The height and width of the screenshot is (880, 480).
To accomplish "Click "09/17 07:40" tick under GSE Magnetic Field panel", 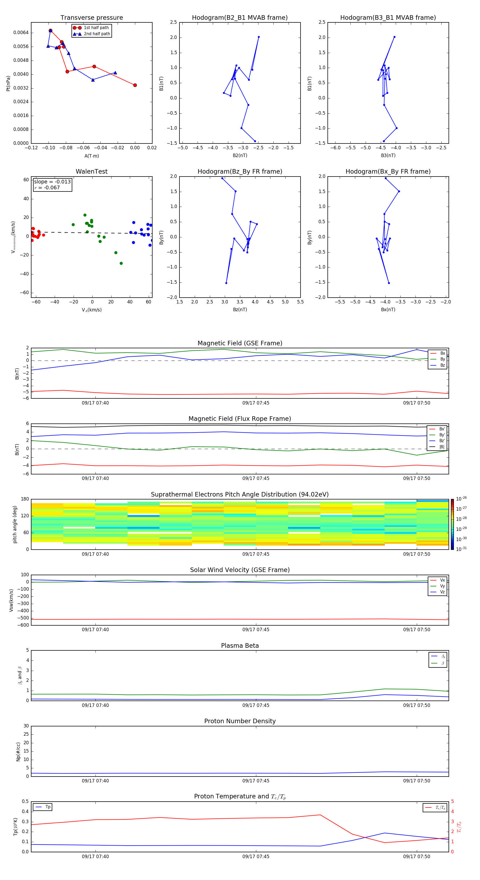I will tap(95, 403).
